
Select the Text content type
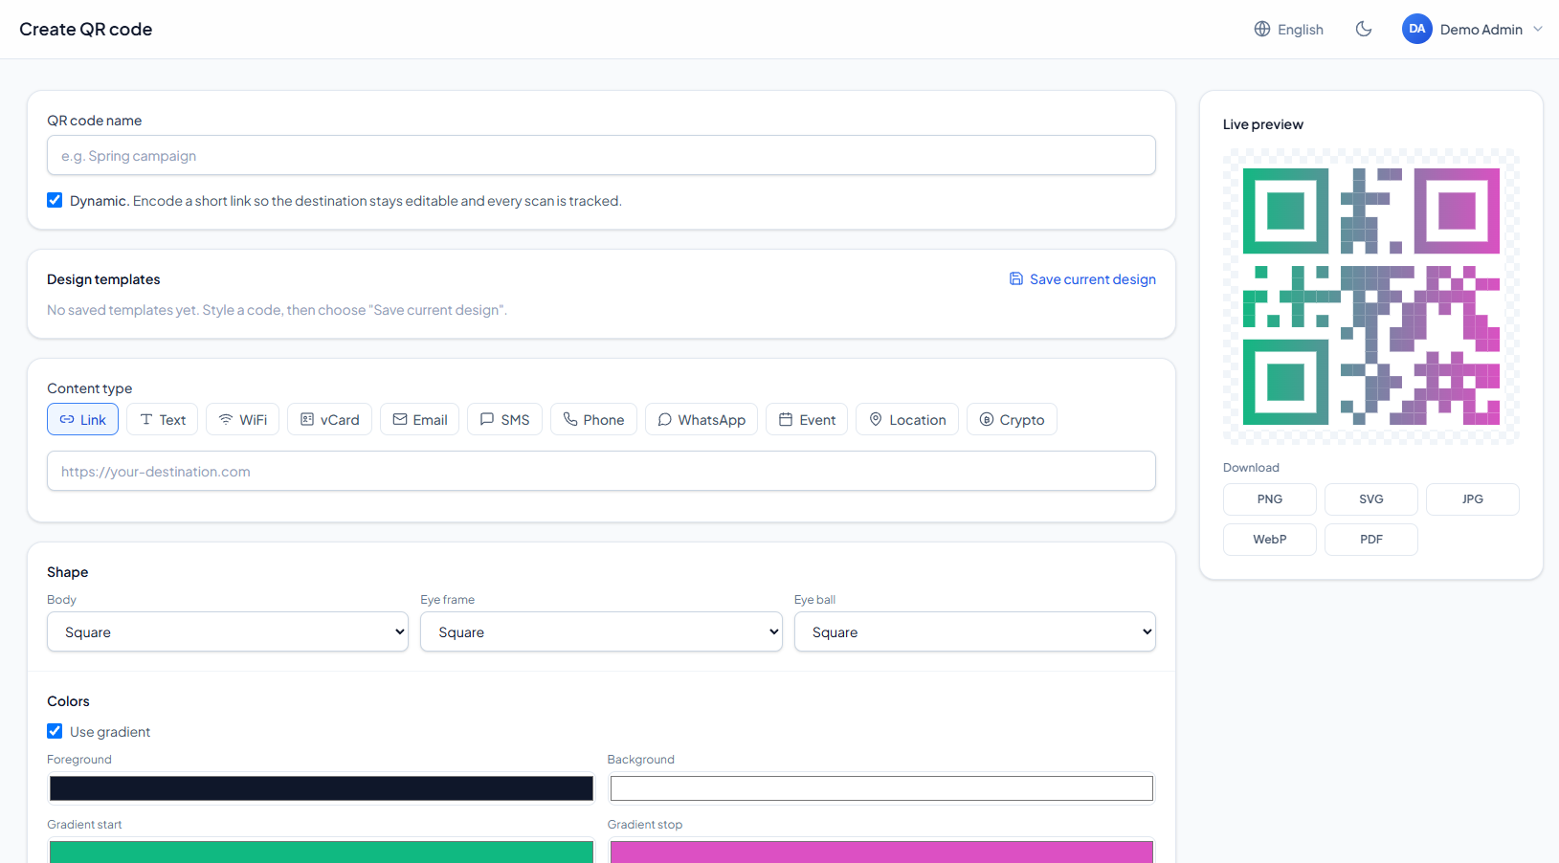(x=163, y=420)
